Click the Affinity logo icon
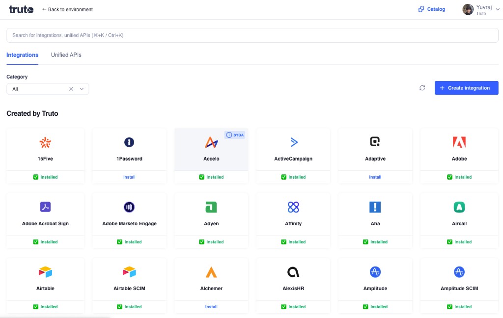 [293, 207]
